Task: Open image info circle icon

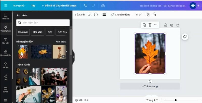Action: [x=96, y=15]
